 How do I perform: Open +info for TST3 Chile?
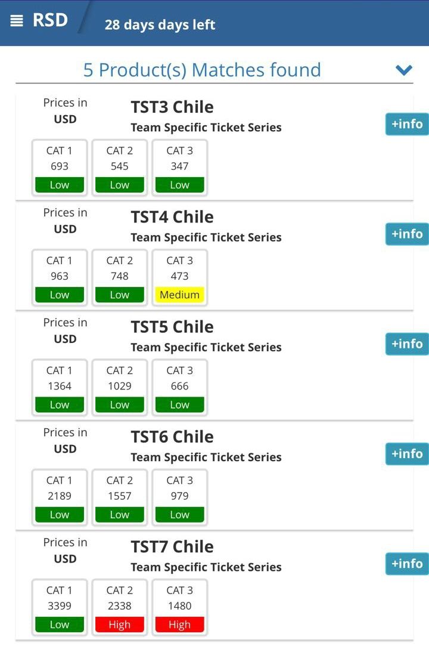point(407,124)
